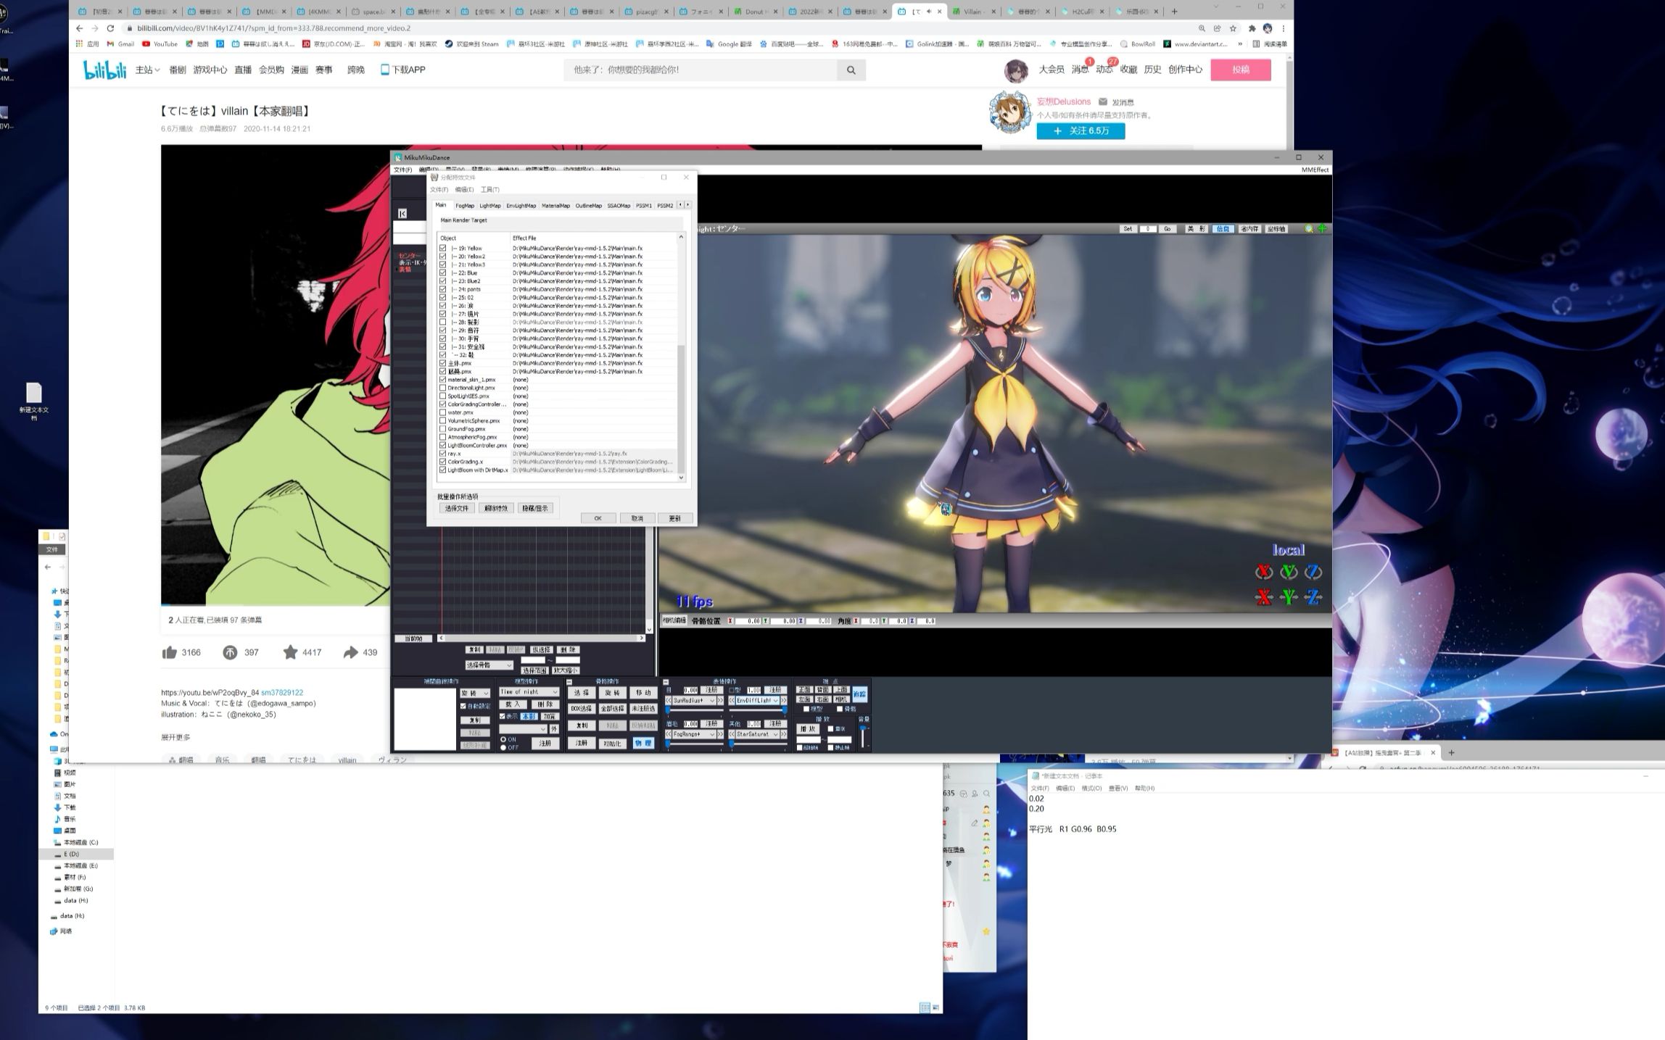
Task: Adjust MMD volume slider
Action: (863, 736)
